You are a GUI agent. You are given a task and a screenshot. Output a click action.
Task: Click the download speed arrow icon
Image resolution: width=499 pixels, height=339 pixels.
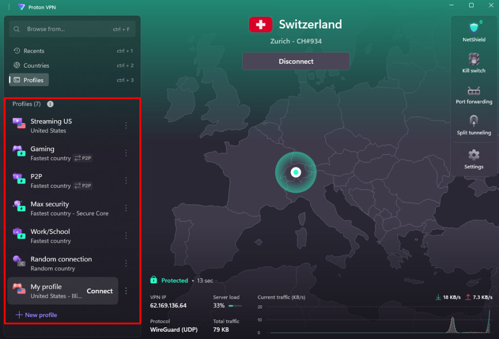coord(438,297)
